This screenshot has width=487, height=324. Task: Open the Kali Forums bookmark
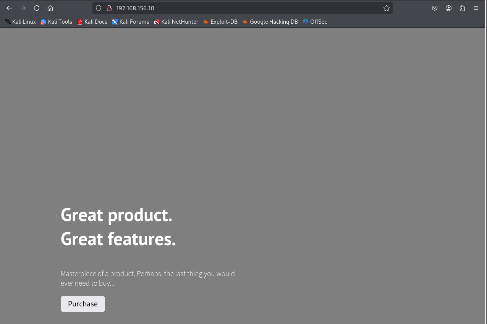(130, 22)
